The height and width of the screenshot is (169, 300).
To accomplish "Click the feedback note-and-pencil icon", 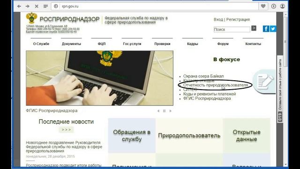I will pyautogui.click(x=265, y=81).
